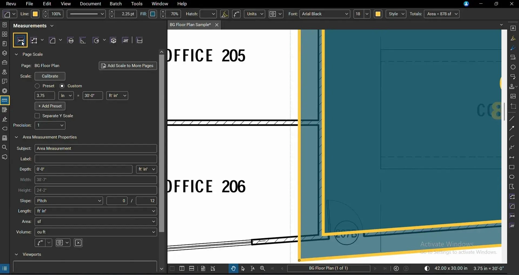This screenshot has height=275, width=519.
Task: Select the Highlight tool in right toolbar
Action: click(513, 38)
